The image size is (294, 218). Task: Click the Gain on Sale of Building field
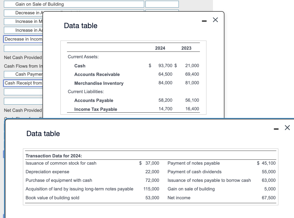coord(74,4)
